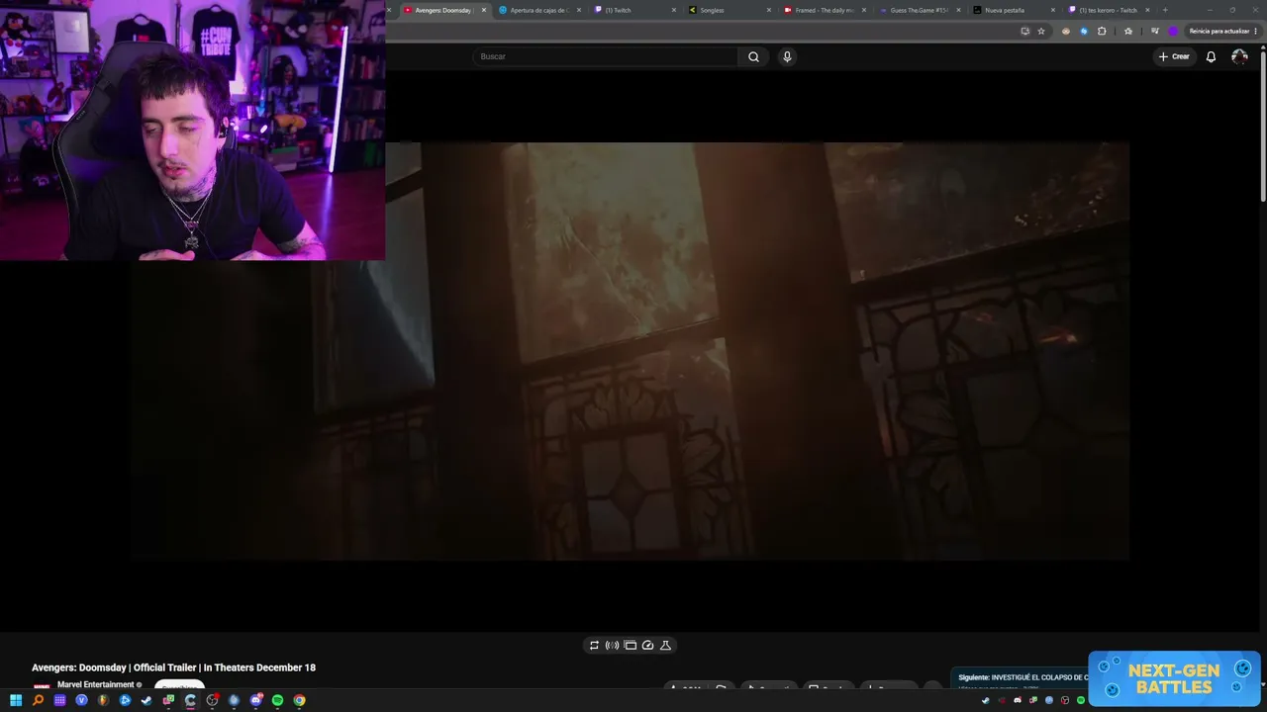Screen dimensions: 1267x712
Task: Click the YouTube Buscar search field
Action: (605, 56)
